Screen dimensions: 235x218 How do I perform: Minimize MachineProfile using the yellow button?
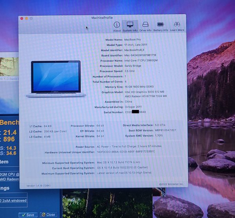pos(27,18)
